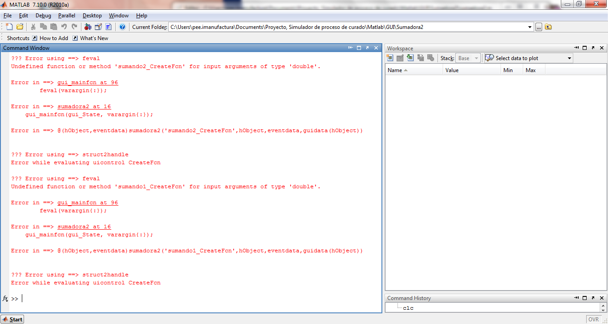
Task: Sort workspace by Name column header
Action: pyautogui.click(x=395, y=70)
